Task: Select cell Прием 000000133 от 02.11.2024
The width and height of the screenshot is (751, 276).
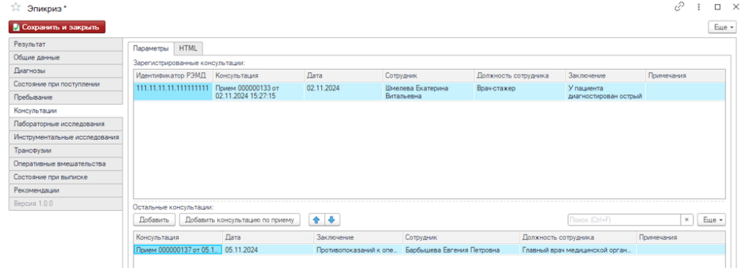Action: [258, 92]
